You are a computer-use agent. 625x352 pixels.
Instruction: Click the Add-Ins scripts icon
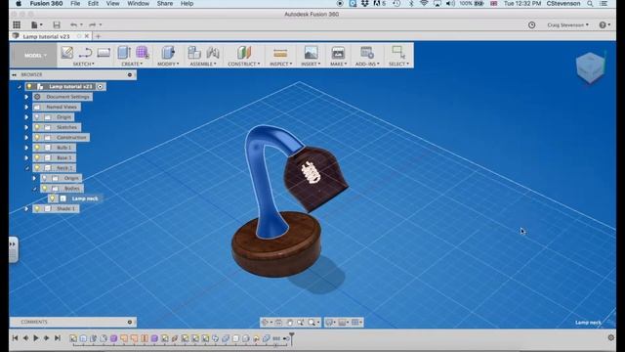coord(367,52)
